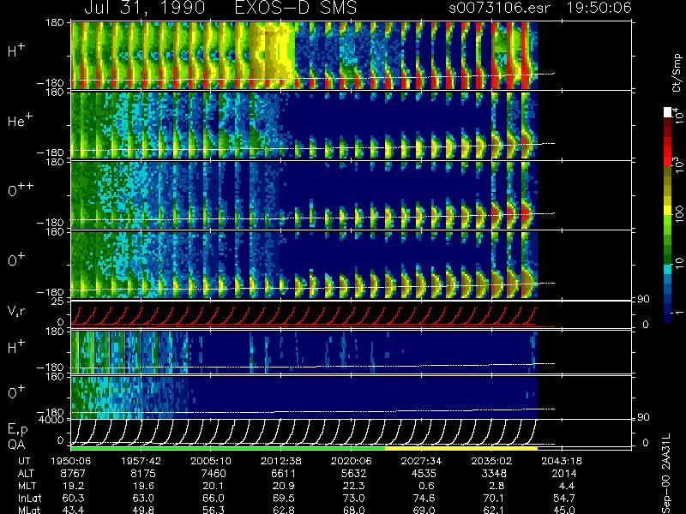Click the date title 'Jul 31, 1990'

(144, 8)
